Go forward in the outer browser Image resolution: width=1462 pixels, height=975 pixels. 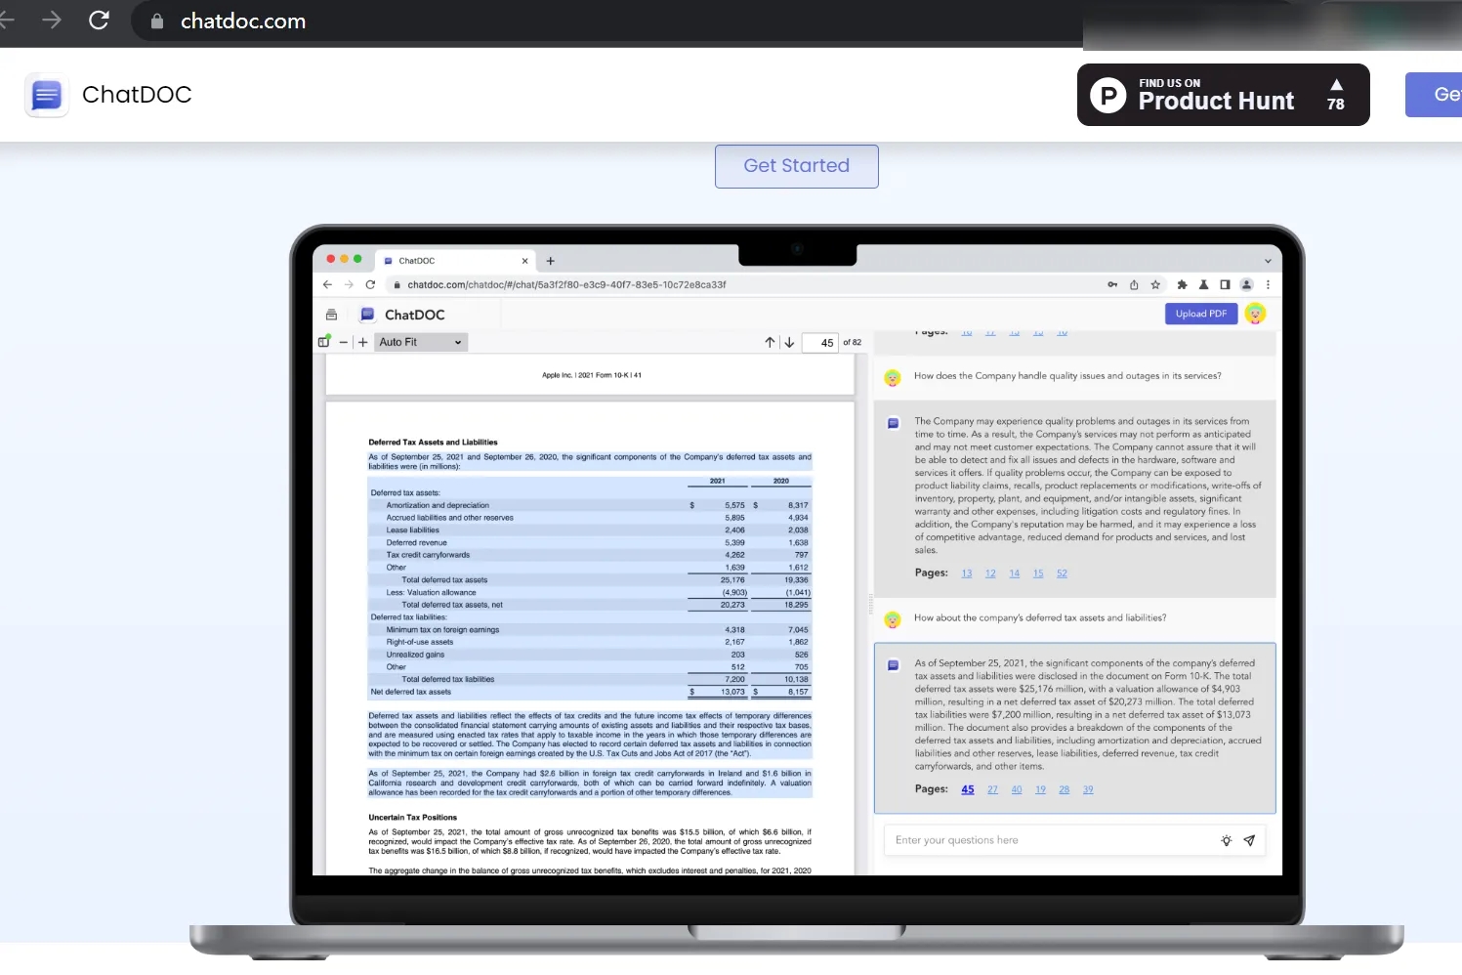coord(52,21)
